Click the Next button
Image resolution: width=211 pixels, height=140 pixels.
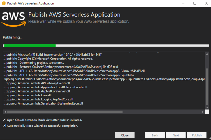tap(176, 135)
